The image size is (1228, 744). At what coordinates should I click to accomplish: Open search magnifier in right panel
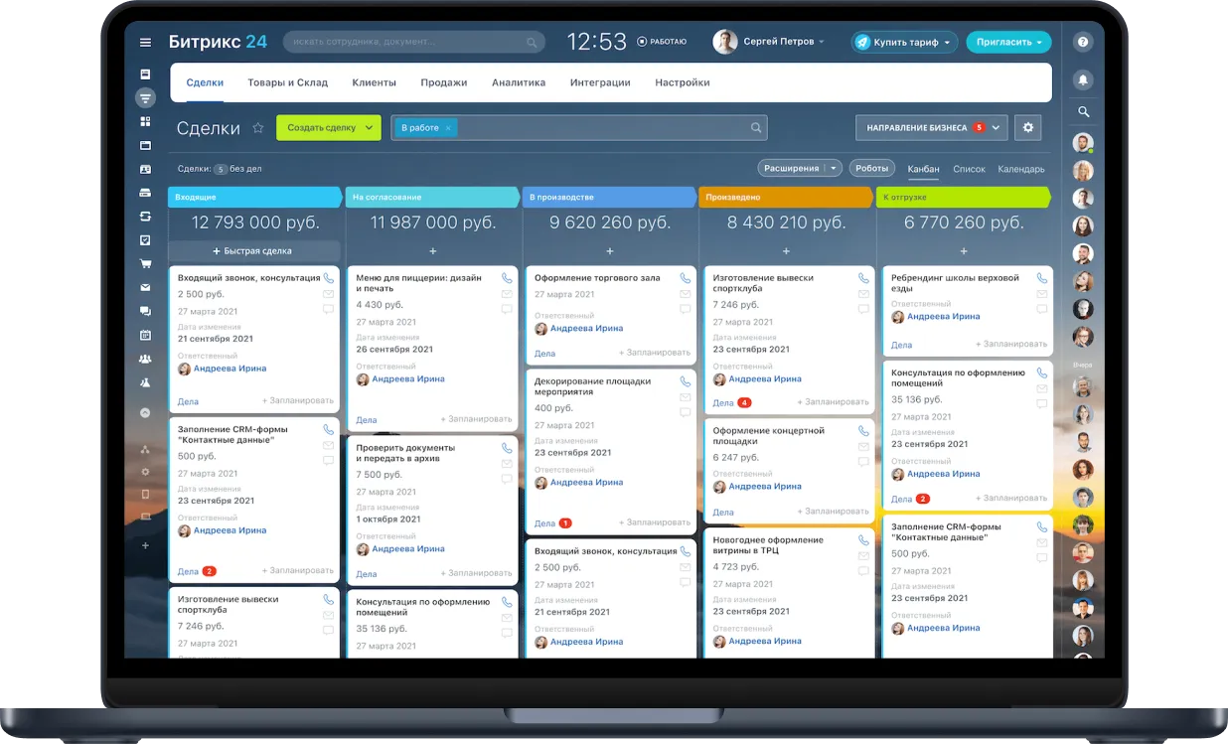(1083, 112)
